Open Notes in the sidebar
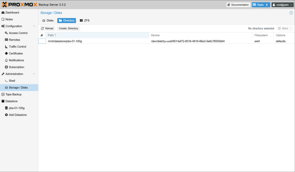This screenshot has width=295, height=172. tap(9, 19)
